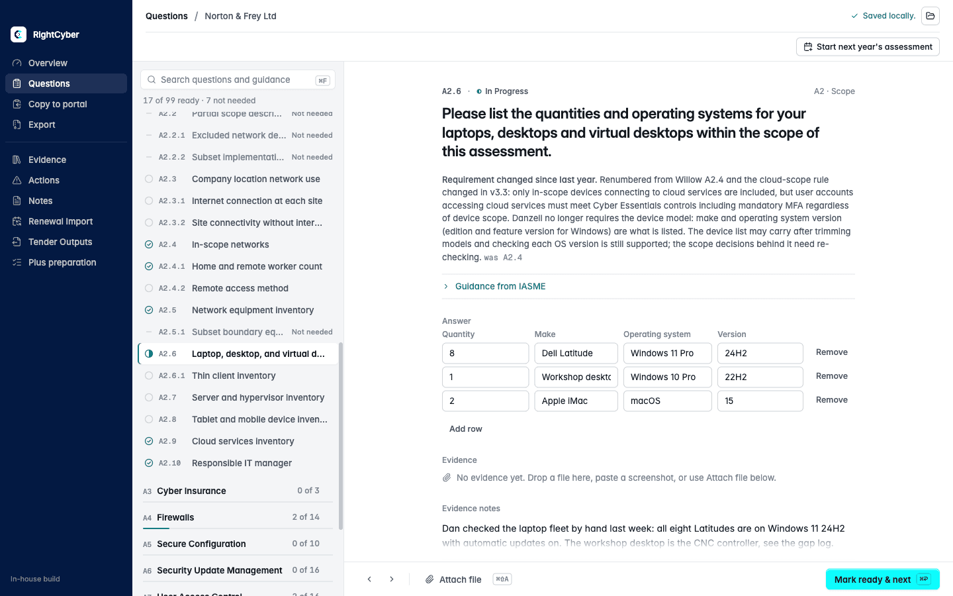Toggle status circle for A2.3.1 Internet connection

149,201
